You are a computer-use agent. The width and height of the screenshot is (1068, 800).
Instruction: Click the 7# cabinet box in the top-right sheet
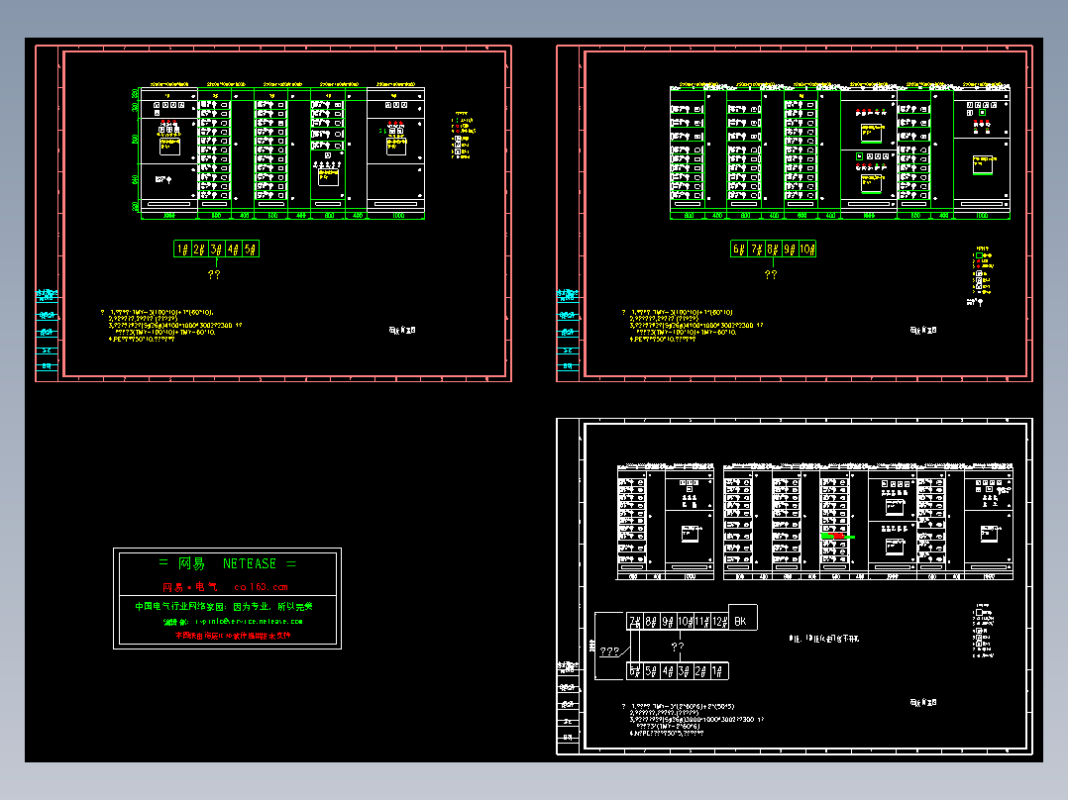pyautogui.click(x=756, y=250)
